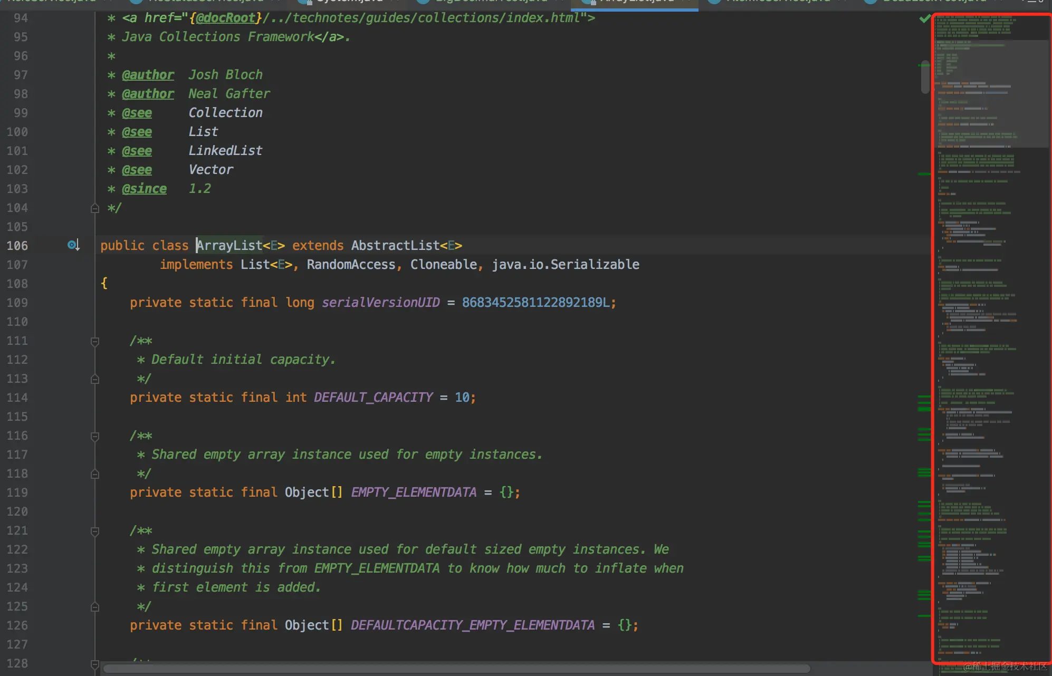1052x676 pixels.
Task: Collapse the comment fold at line 116
Action: point(95,437)
